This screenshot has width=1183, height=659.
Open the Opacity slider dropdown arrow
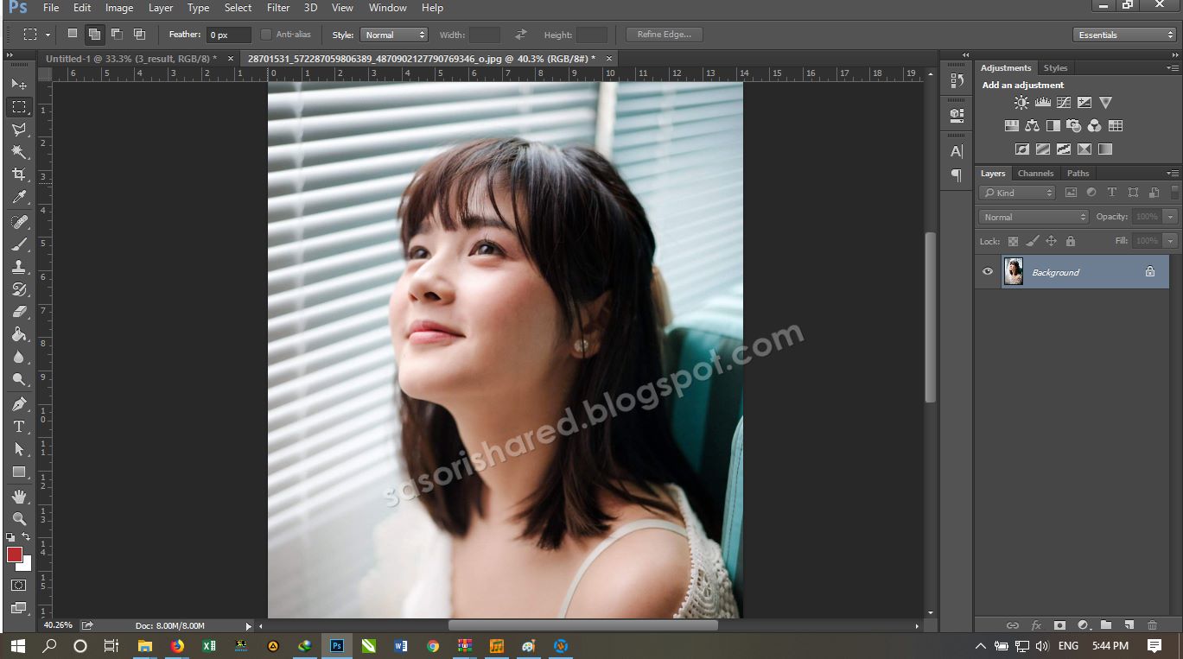click(1171, 217)
